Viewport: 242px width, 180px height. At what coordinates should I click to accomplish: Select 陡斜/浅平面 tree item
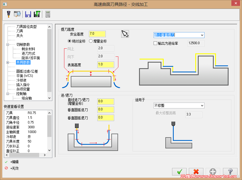(31, 58)
